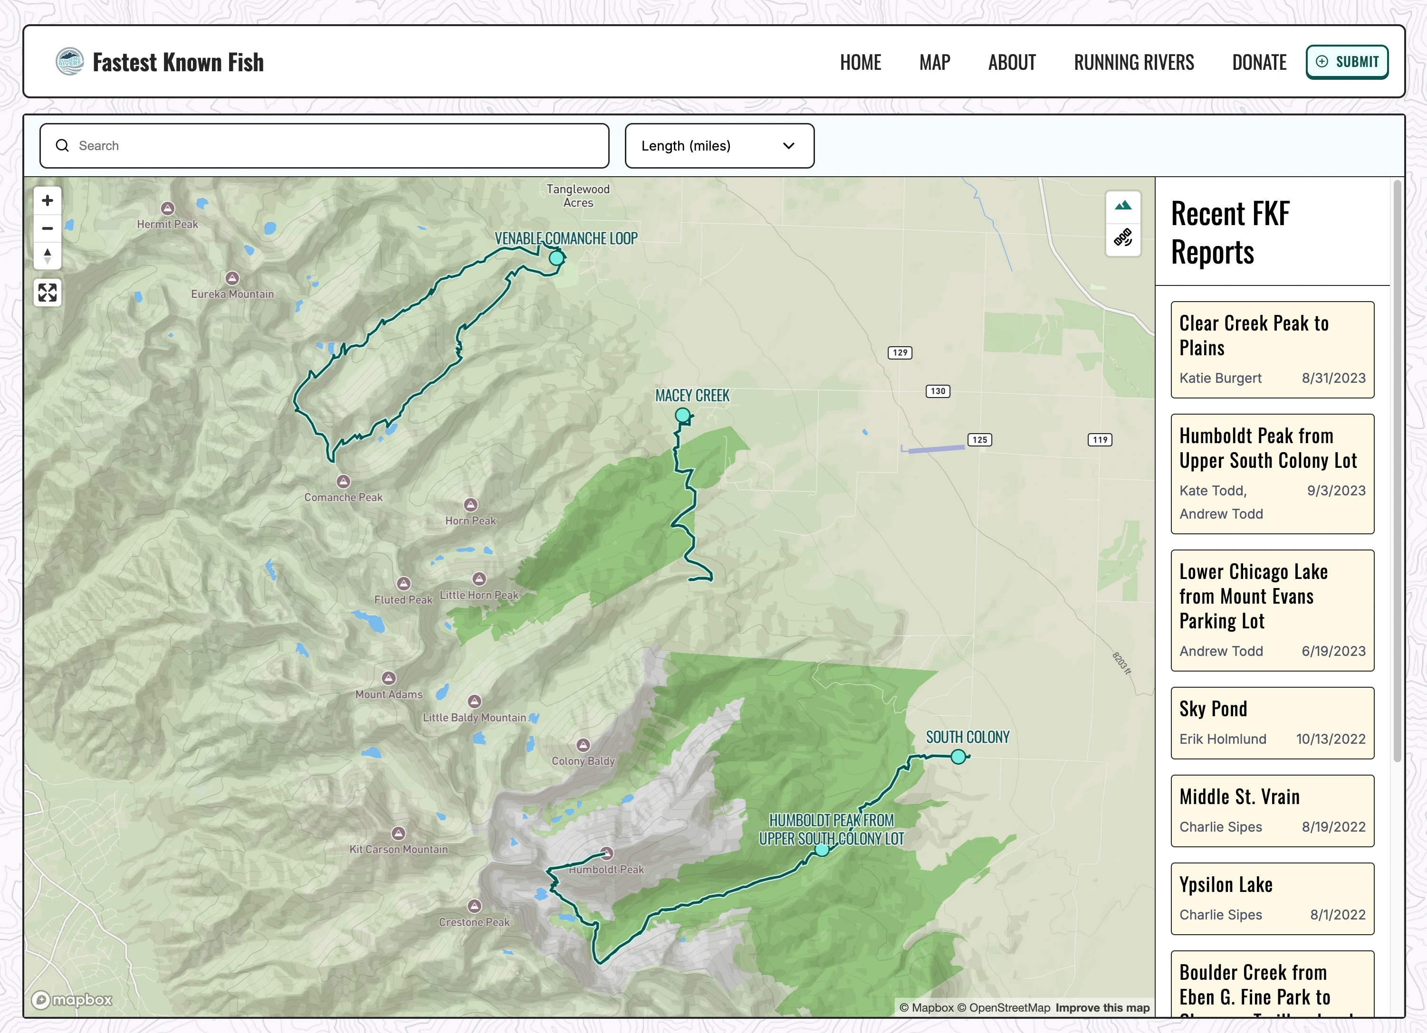
Task: Click the Submit button
Action: click(x=1347, y=62)
